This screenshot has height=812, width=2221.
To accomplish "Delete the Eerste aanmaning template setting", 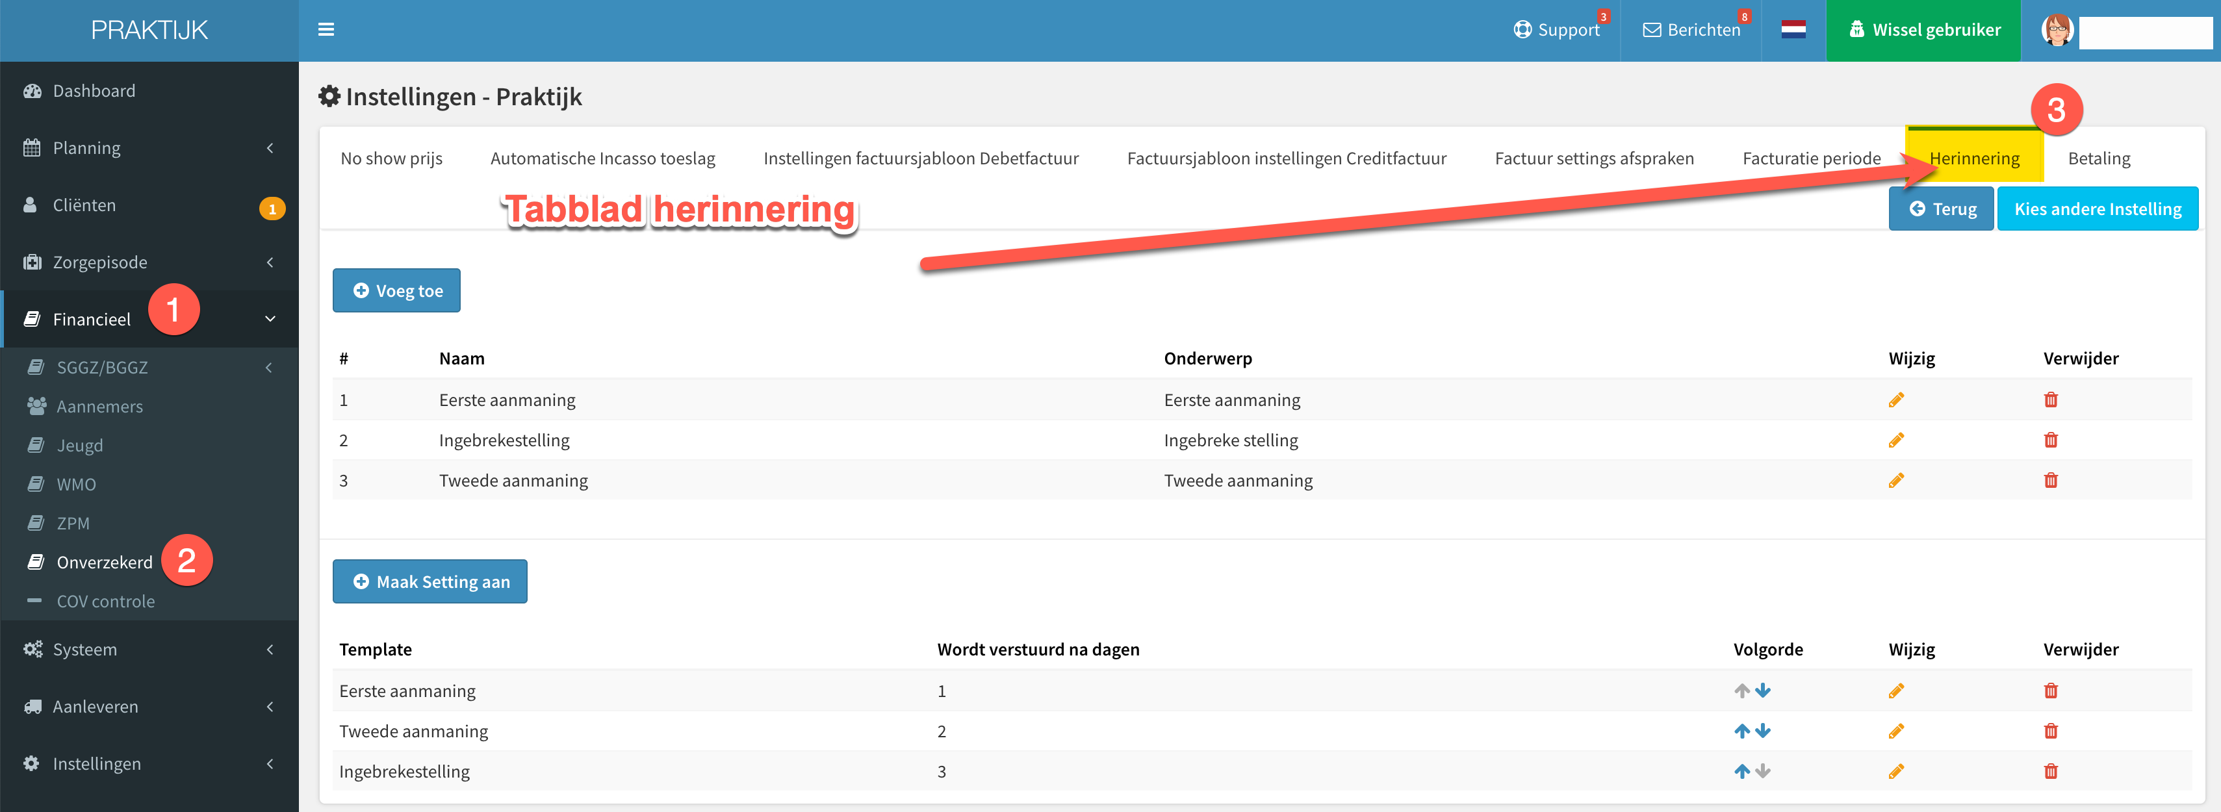I will click(2050, 691).
